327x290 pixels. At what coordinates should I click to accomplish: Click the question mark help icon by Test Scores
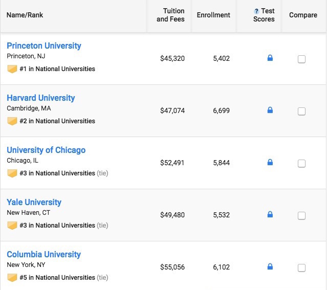(256, 11)
